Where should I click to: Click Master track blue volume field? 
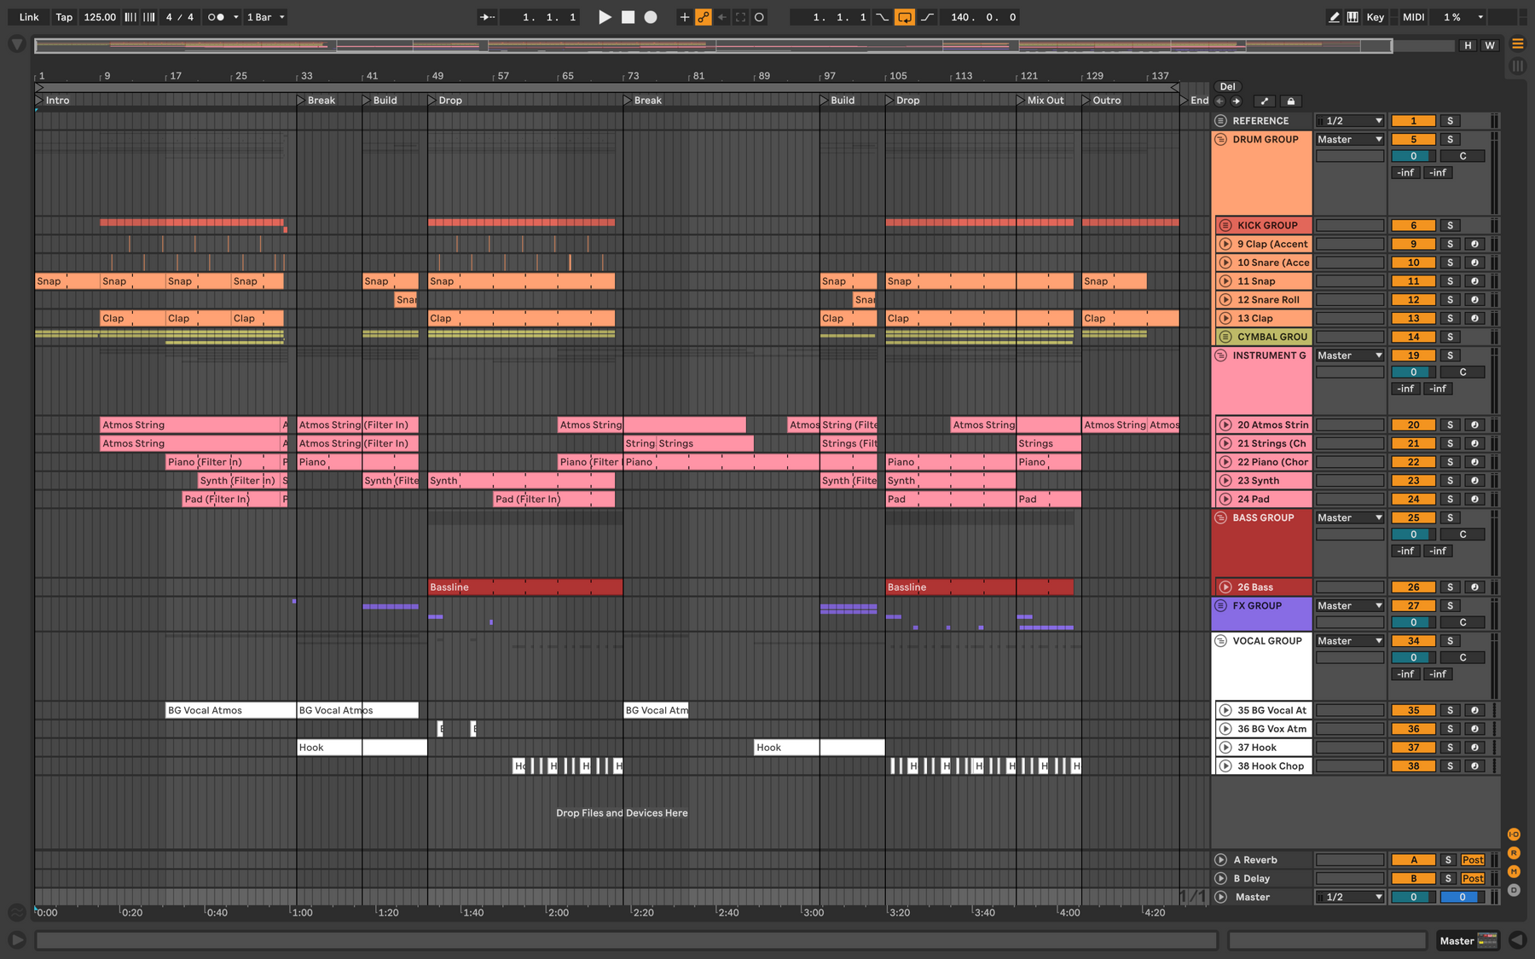click(x=1462, y=898)
